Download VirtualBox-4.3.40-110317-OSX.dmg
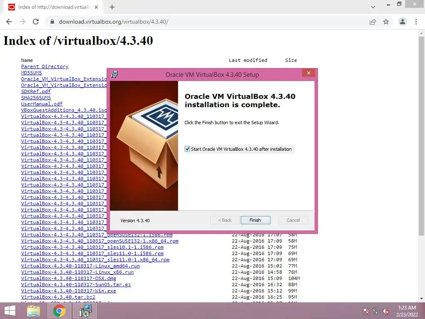Screen dimensions: 425x319 (x=68, y=278)
